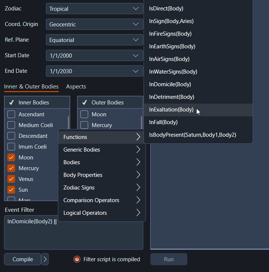The height and width of the screenshot is (272, 269).
Task: Click the Ref. Plane chevron arrow
Action: pyautogui.click(x=136, y=40)
